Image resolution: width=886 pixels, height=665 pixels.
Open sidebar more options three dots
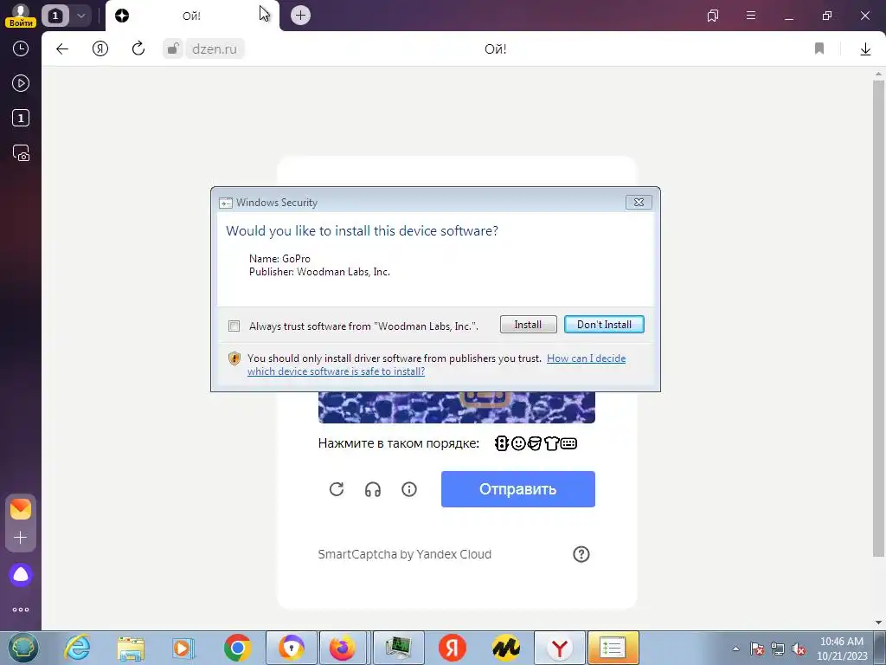(x=21, y=610)
